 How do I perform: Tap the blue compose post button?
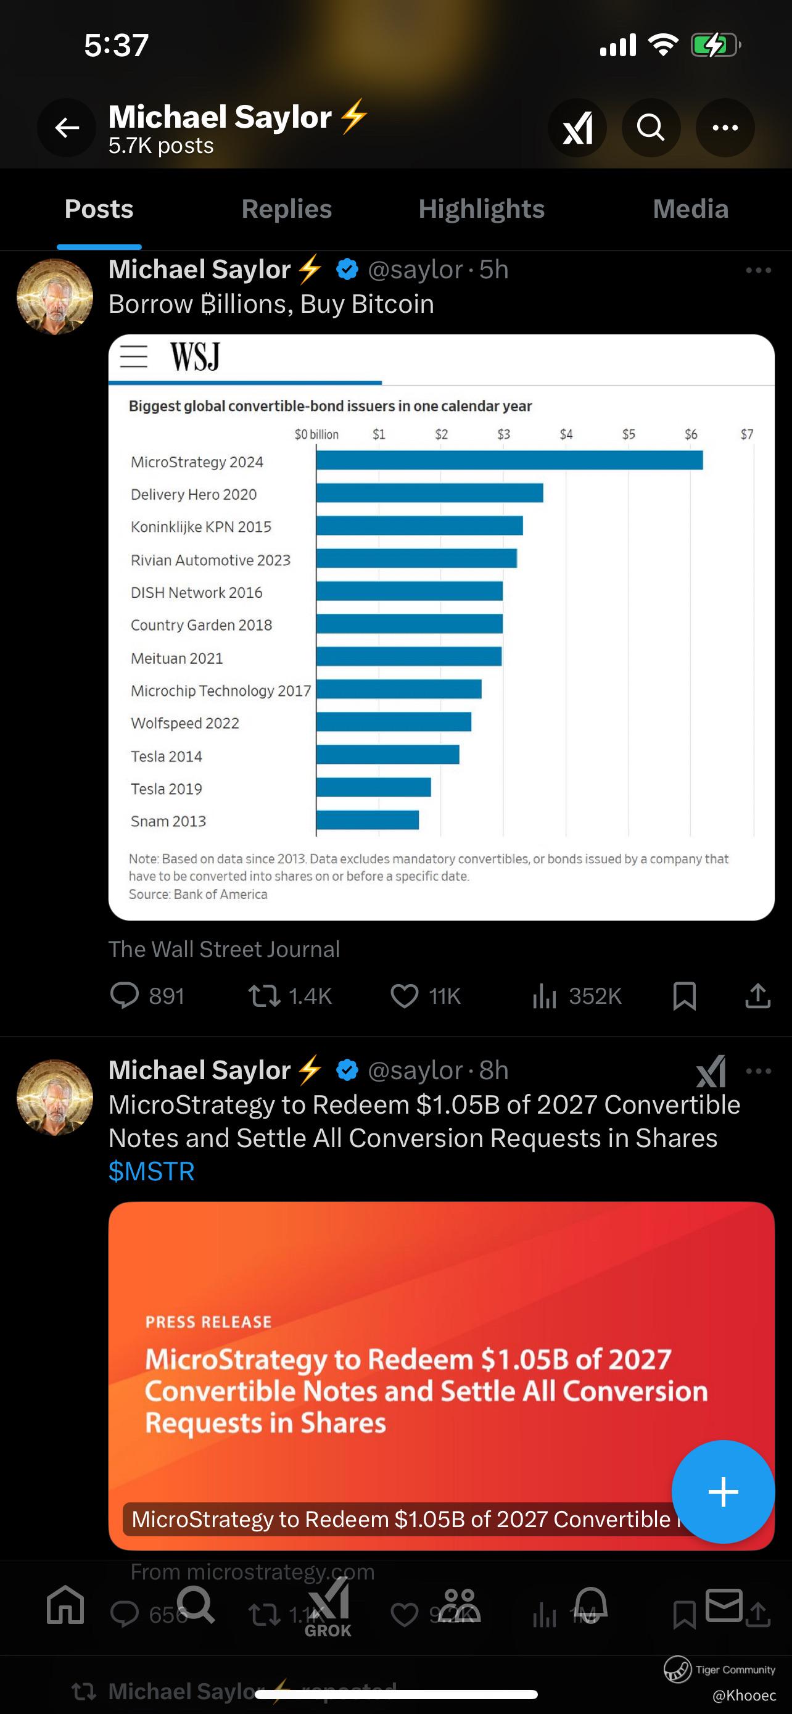tap(723, 1491)
